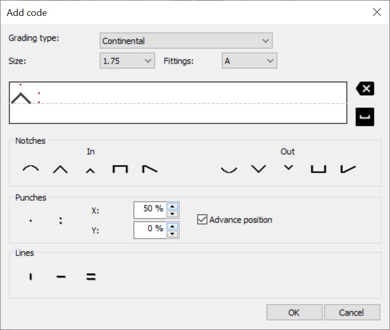The height and width of the screenshot is (330, 390).
Task: Increase the X percentage with up arrow
Action: click(172, 206)
